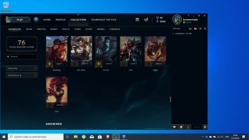Switch to CHROMAS sub-tab

tap(115, 29)
